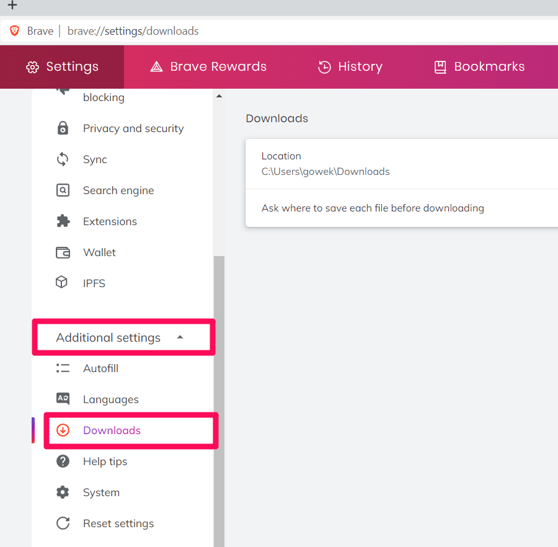This screenshot has width=558, height=547.
Task: Click the Downloads page heading
Action: 277,118
